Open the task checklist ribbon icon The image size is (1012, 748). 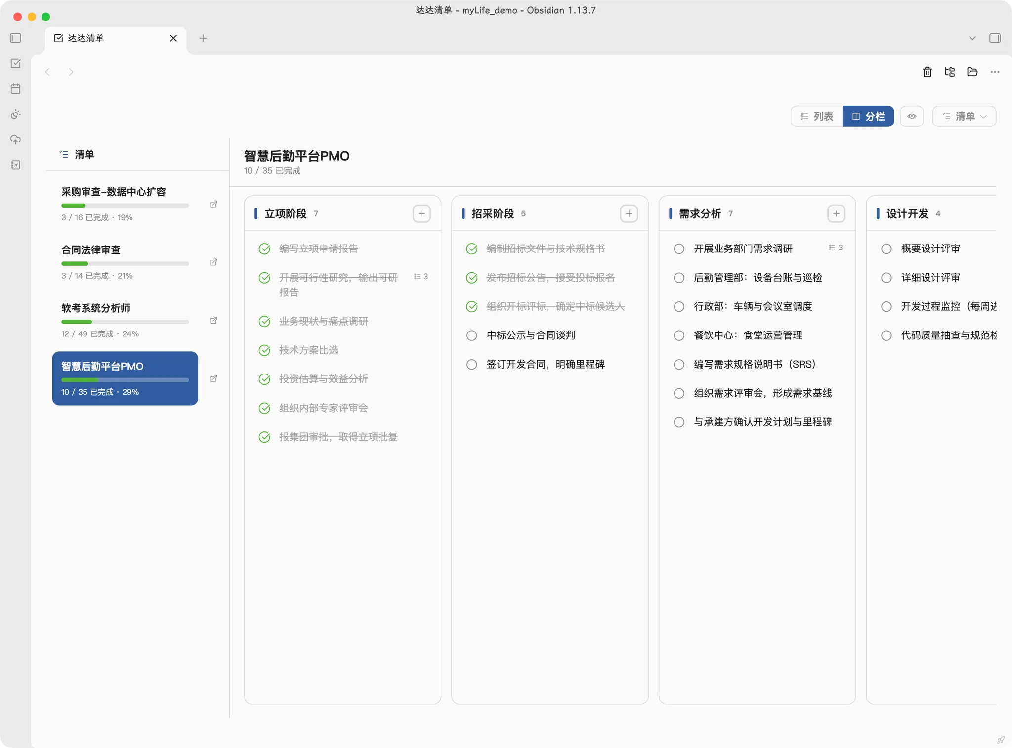coord(16,63)
